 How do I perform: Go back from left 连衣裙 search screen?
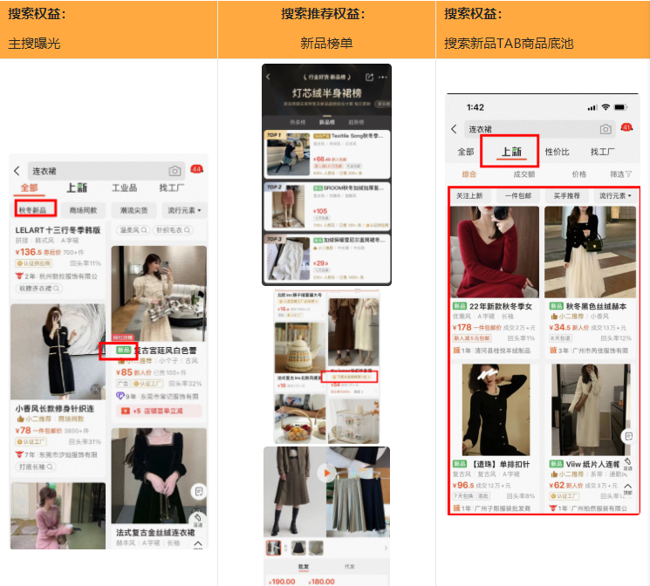pyautogui.click(x=17, y=171)
